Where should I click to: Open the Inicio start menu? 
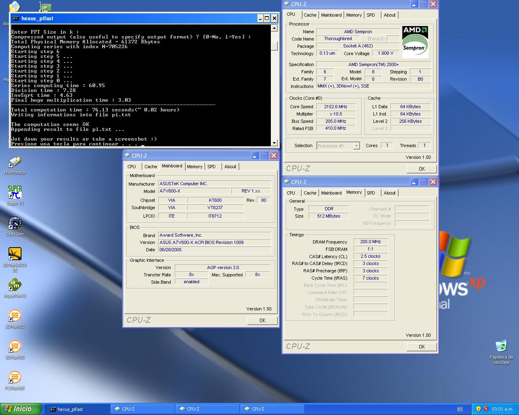coord(21,409)
